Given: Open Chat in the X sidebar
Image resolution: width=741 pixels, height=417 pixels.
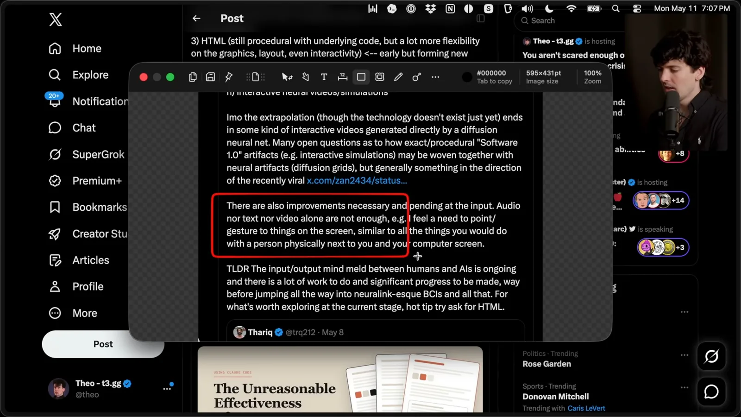Looking at the screenshot, I should pos(72,128).
